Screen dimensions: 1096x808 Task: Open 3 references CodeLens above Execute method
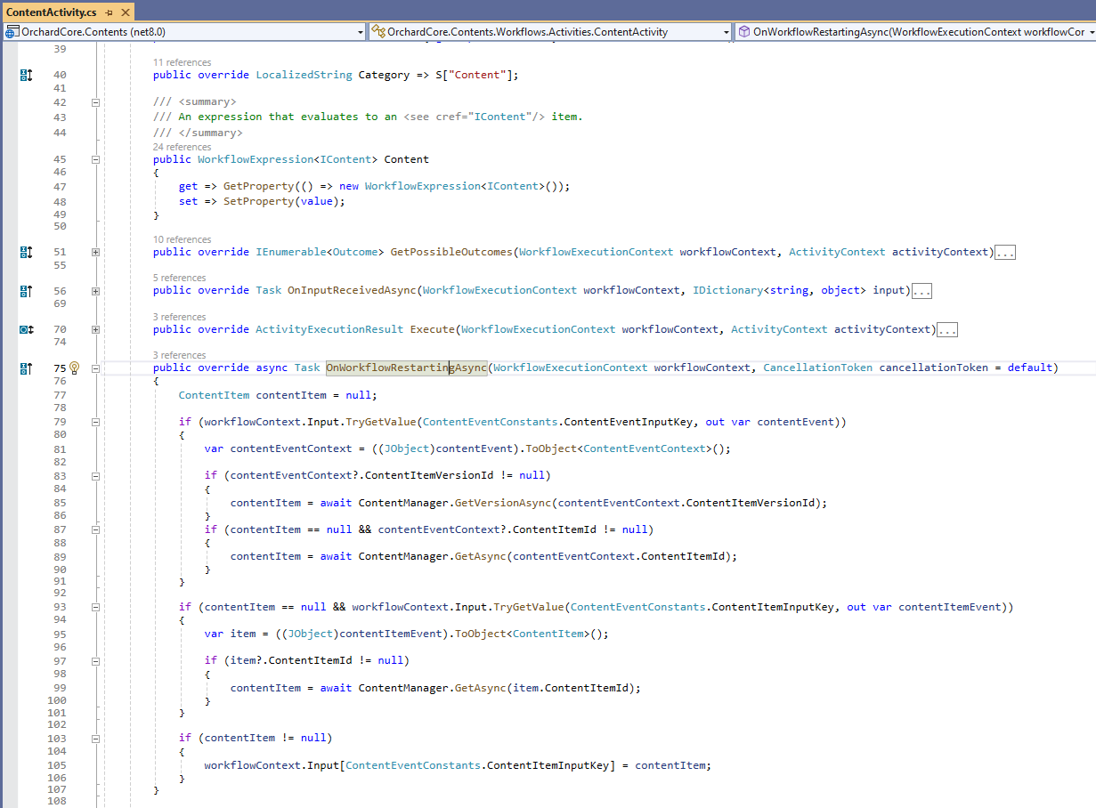179,318
